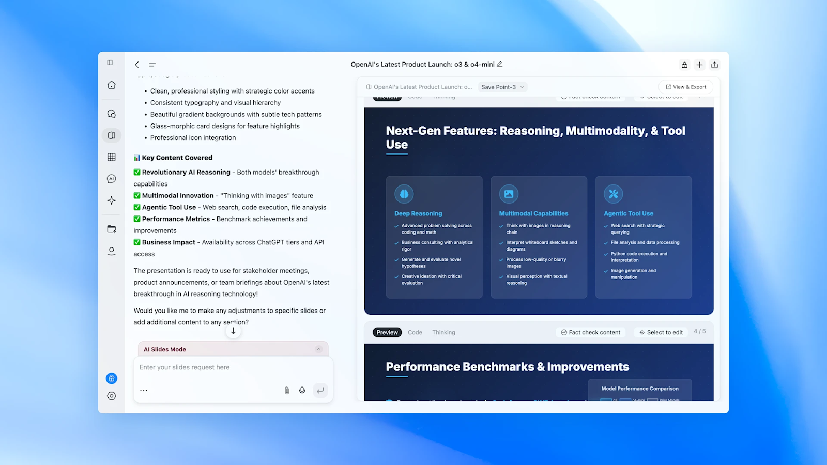The width and height of the screenshot is (827, 465).
Task: Click the back arrow in chat header
Action: [x=137, y=65]
